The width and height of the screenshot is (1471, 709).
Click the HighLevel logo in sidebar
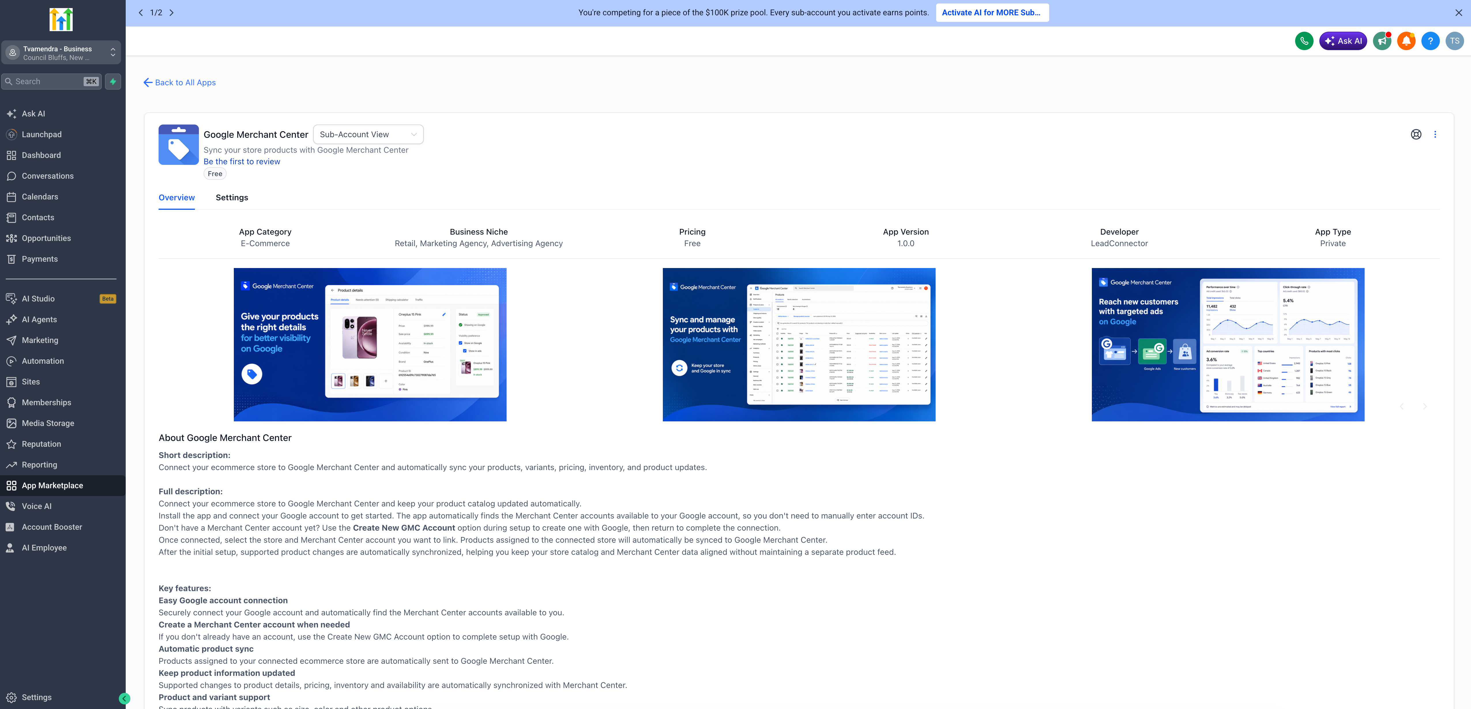click(61, 19)
